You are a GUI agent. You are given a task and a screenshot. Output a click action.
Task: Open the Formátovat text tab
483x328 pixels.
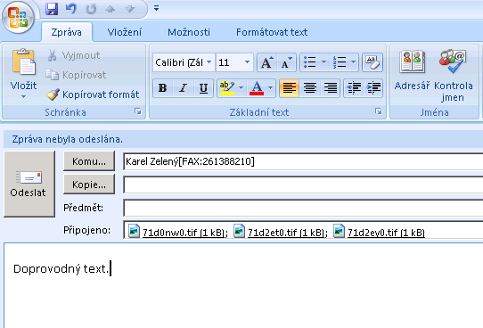point(272,32)
